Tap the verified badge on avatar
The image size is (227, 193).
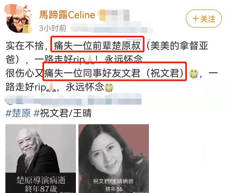coord(27,29)
